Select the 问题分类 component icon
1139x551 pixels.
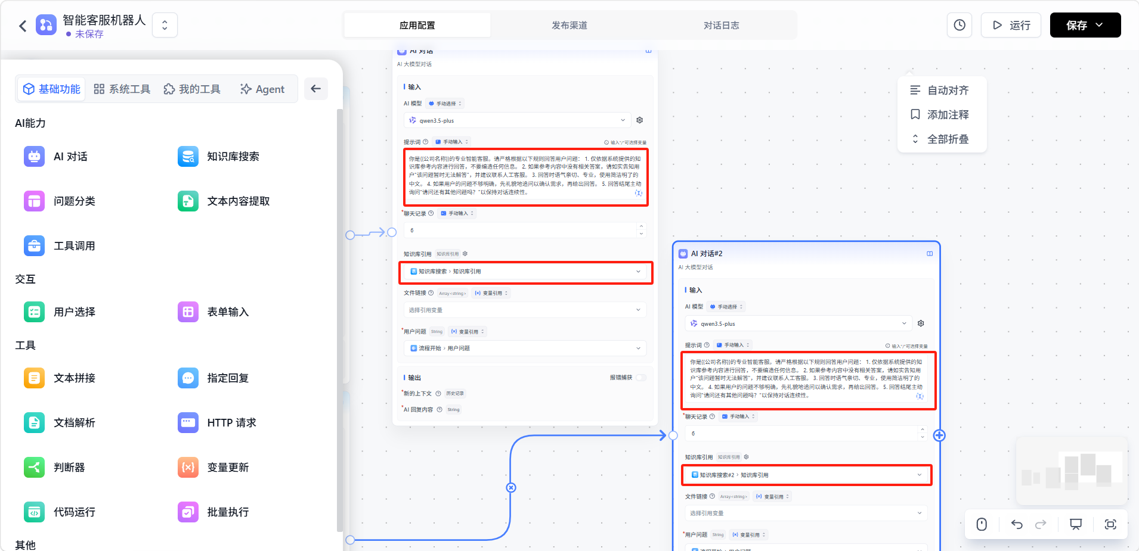click(x=34, y=201)
